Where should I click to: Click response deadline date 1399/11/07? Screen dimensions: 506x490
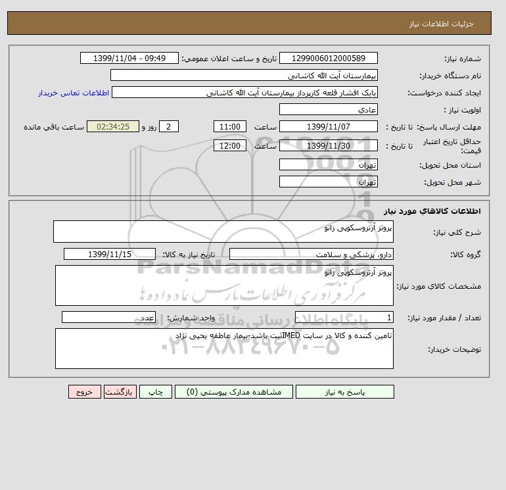328,127
